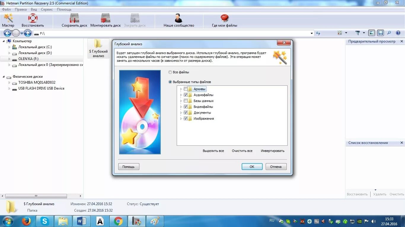This screenshot has width=405, height=227.
Task: Open Skype from the taskbar
Action: 45,221
